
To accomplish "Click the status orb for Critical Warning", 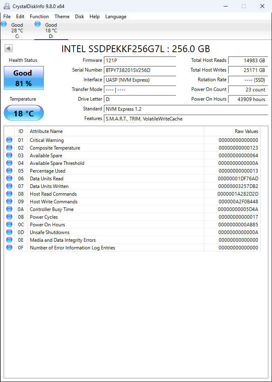I will coord(9,140).
